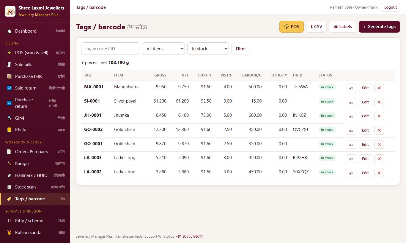Image resolution: width=406 pixels, height=243 pixels.
Task: Open the Labels printing button
Action: (x=343, y=27)
